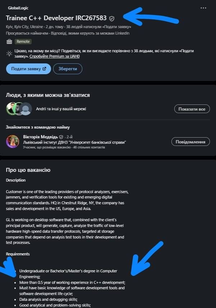The height and width of the screenshot is (308, 216).
Task: Click the Trainee C++ Developer IRC267583 title
Action: [x=56, y=18]
